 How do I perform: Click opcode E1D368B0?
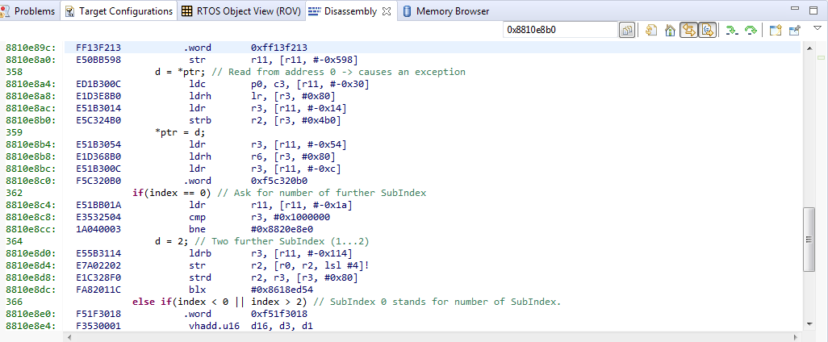tap(98, 156)
